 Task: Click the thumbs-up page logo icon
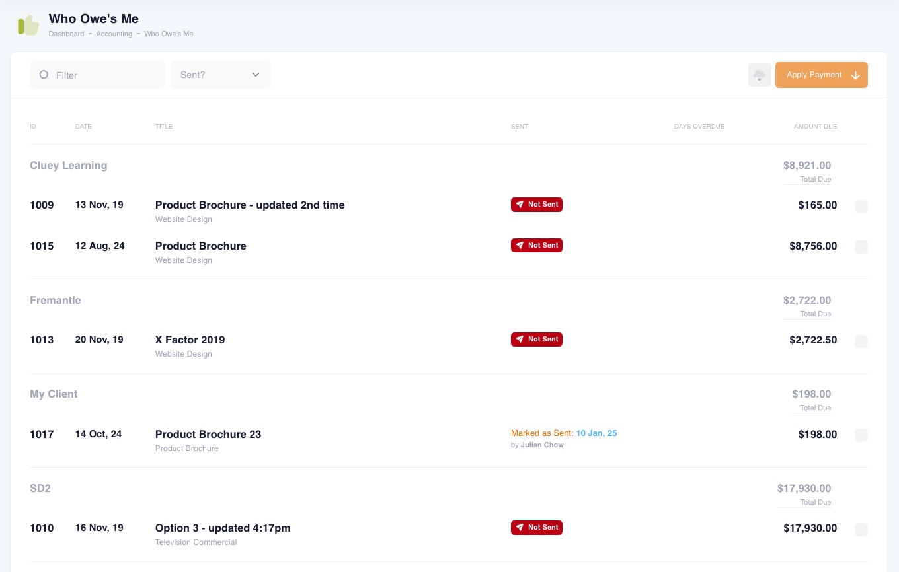click(28, 25)
